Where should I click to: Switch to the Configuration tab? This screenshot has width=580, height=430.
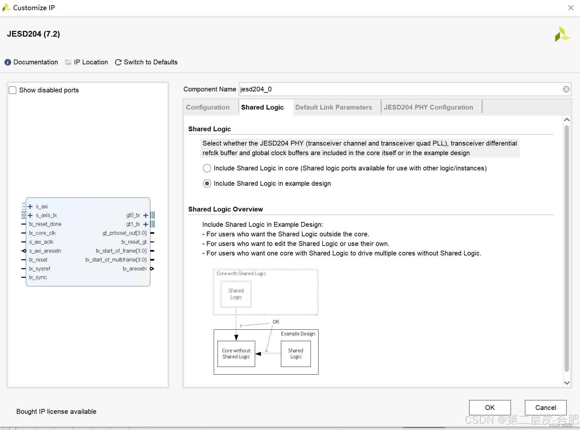[208, 107]
